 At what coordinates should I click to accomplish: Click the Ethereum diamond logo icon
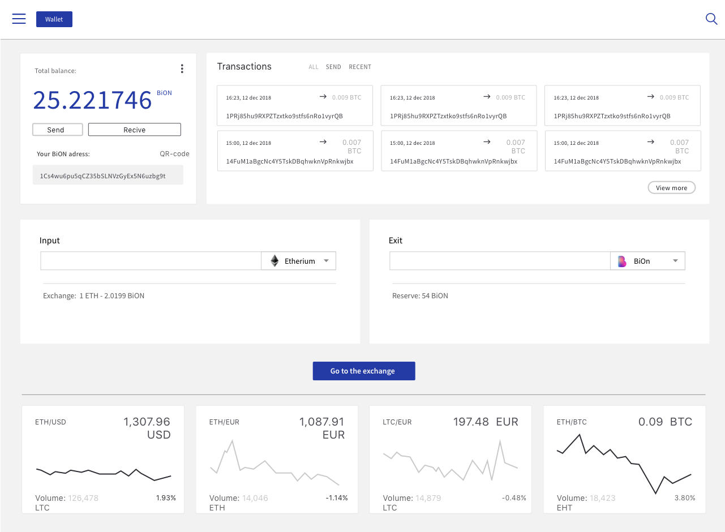[274, 261]
